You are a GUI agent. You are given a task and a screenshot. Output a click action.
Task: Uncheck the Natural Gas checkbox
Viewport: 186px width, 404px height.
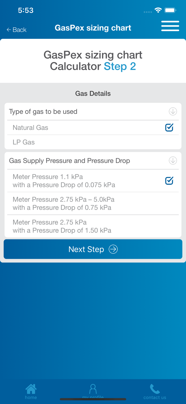pos(169,127)
